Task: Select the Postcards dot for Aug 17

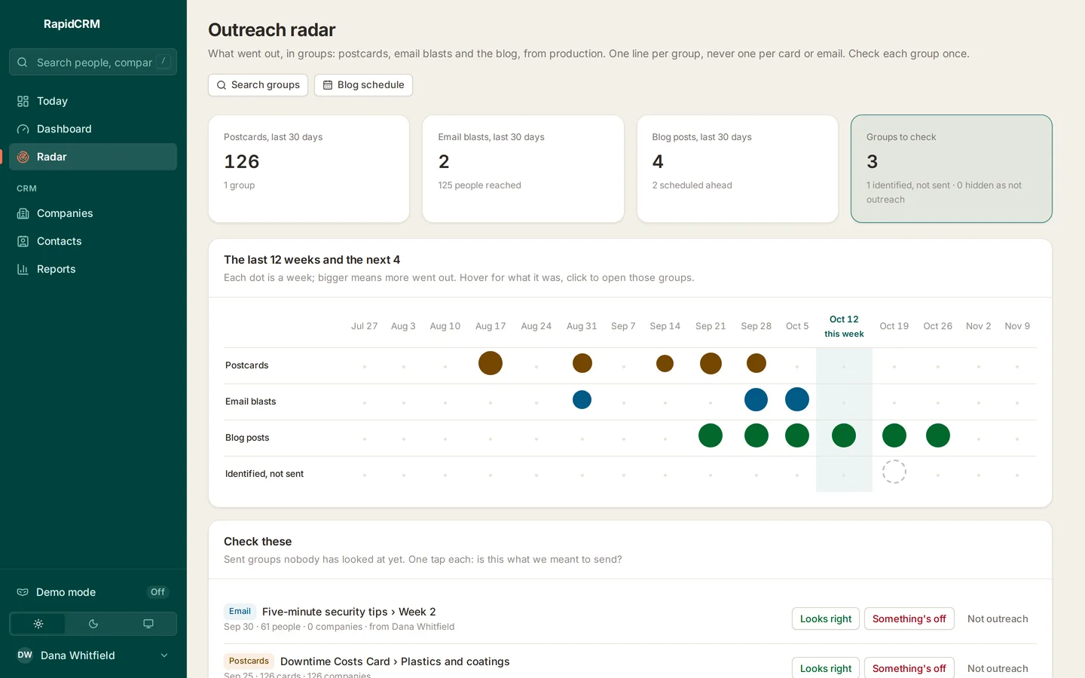Action: click(x=491, y=363)
